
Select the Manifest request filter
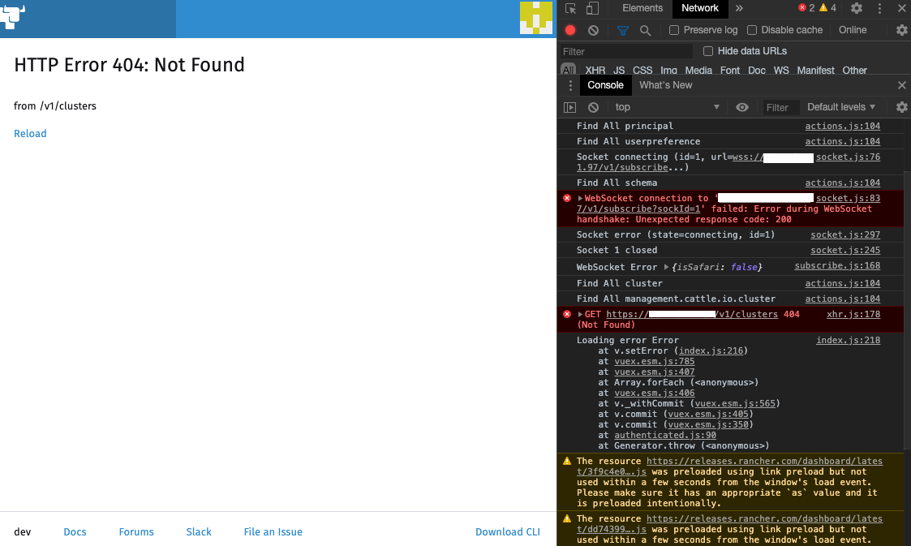pyautogui.click(x=815, y=71)
